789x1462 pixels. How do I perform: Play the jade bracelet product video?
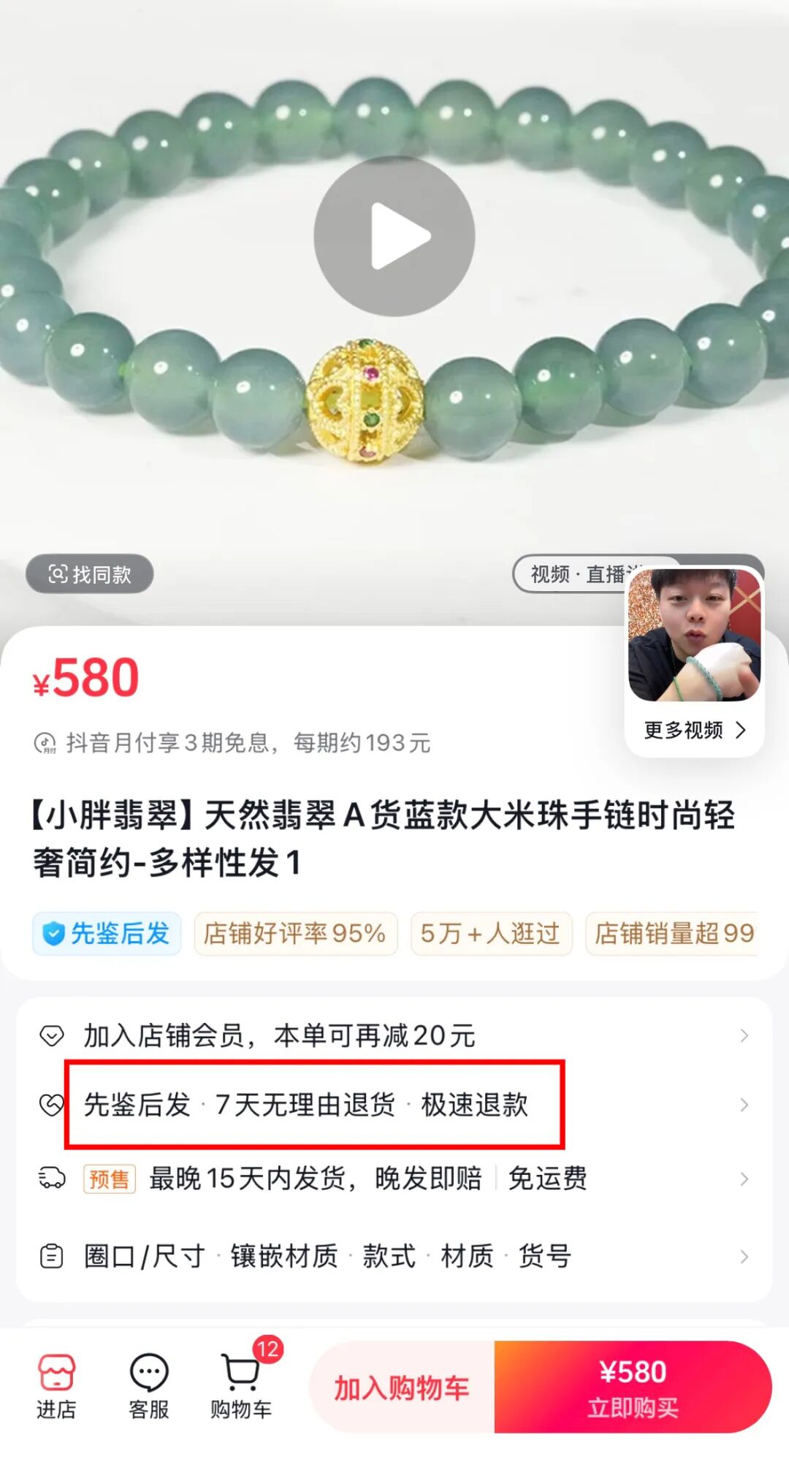point(394,236)
